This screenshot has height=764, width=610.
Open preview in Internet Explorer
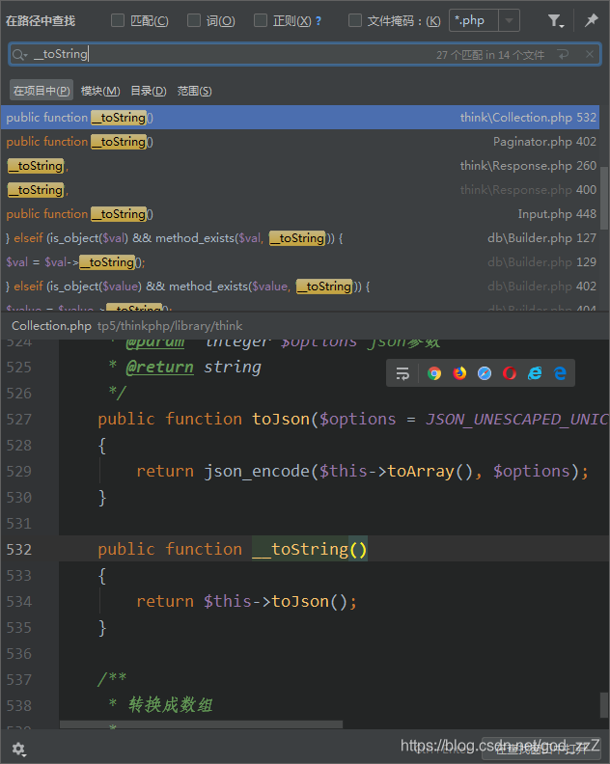pyautogui.click(x=535, y=373)
